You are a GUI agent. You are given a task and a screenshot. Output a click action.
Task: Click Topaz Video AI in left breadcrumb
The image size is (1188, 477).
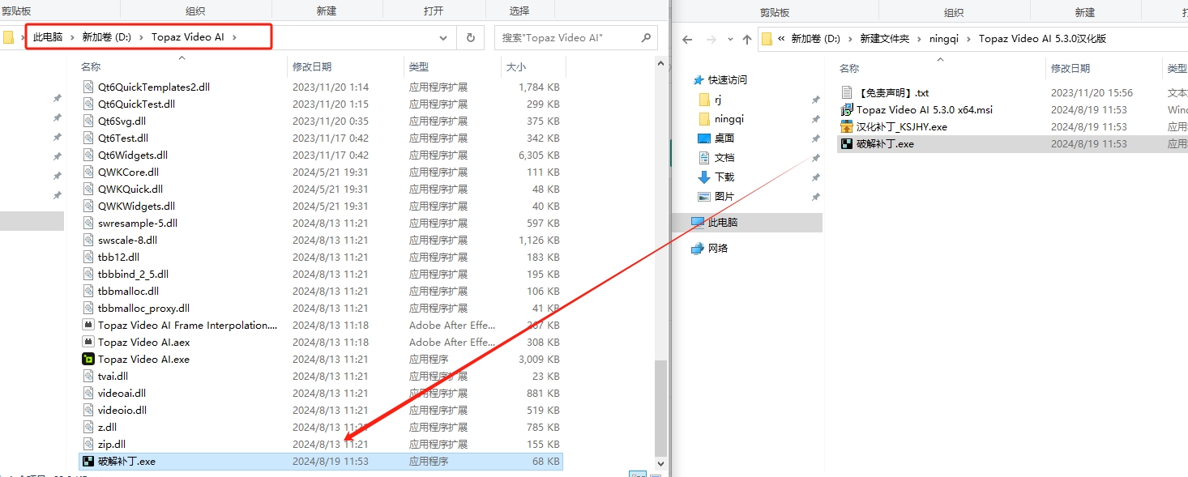pos(188,37)
